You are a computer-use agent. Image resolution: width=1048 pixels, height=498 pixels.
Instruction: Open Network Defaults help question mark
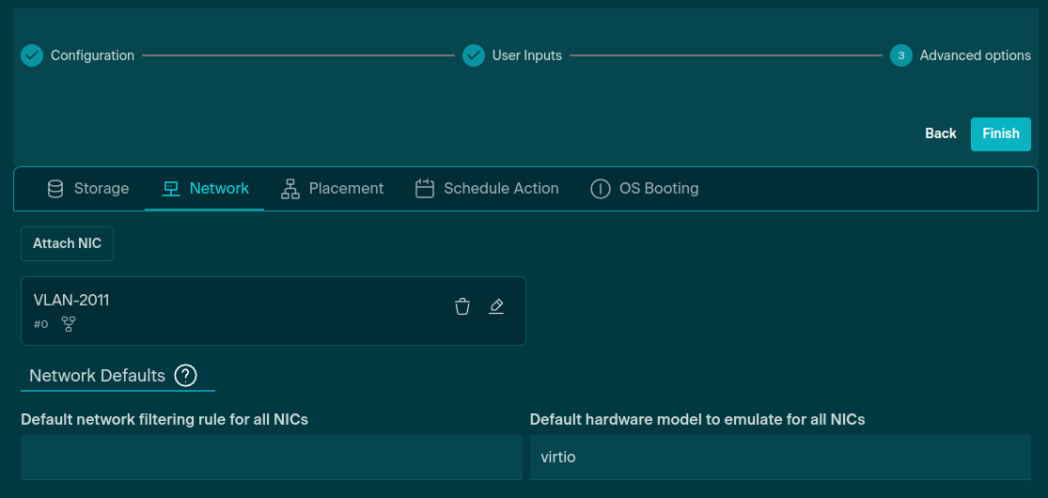pos(186,376)
